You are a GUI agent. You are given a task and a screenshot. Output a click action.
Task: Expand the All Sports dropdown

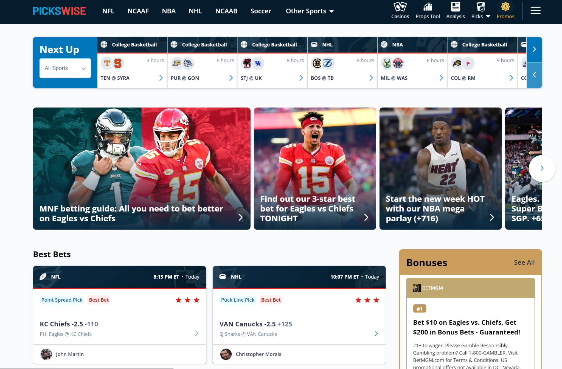tap(65, 68)
